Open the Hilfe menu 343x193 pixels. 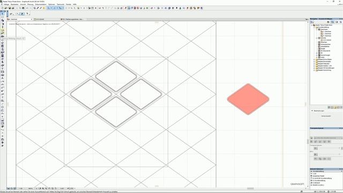pos(74,4)
